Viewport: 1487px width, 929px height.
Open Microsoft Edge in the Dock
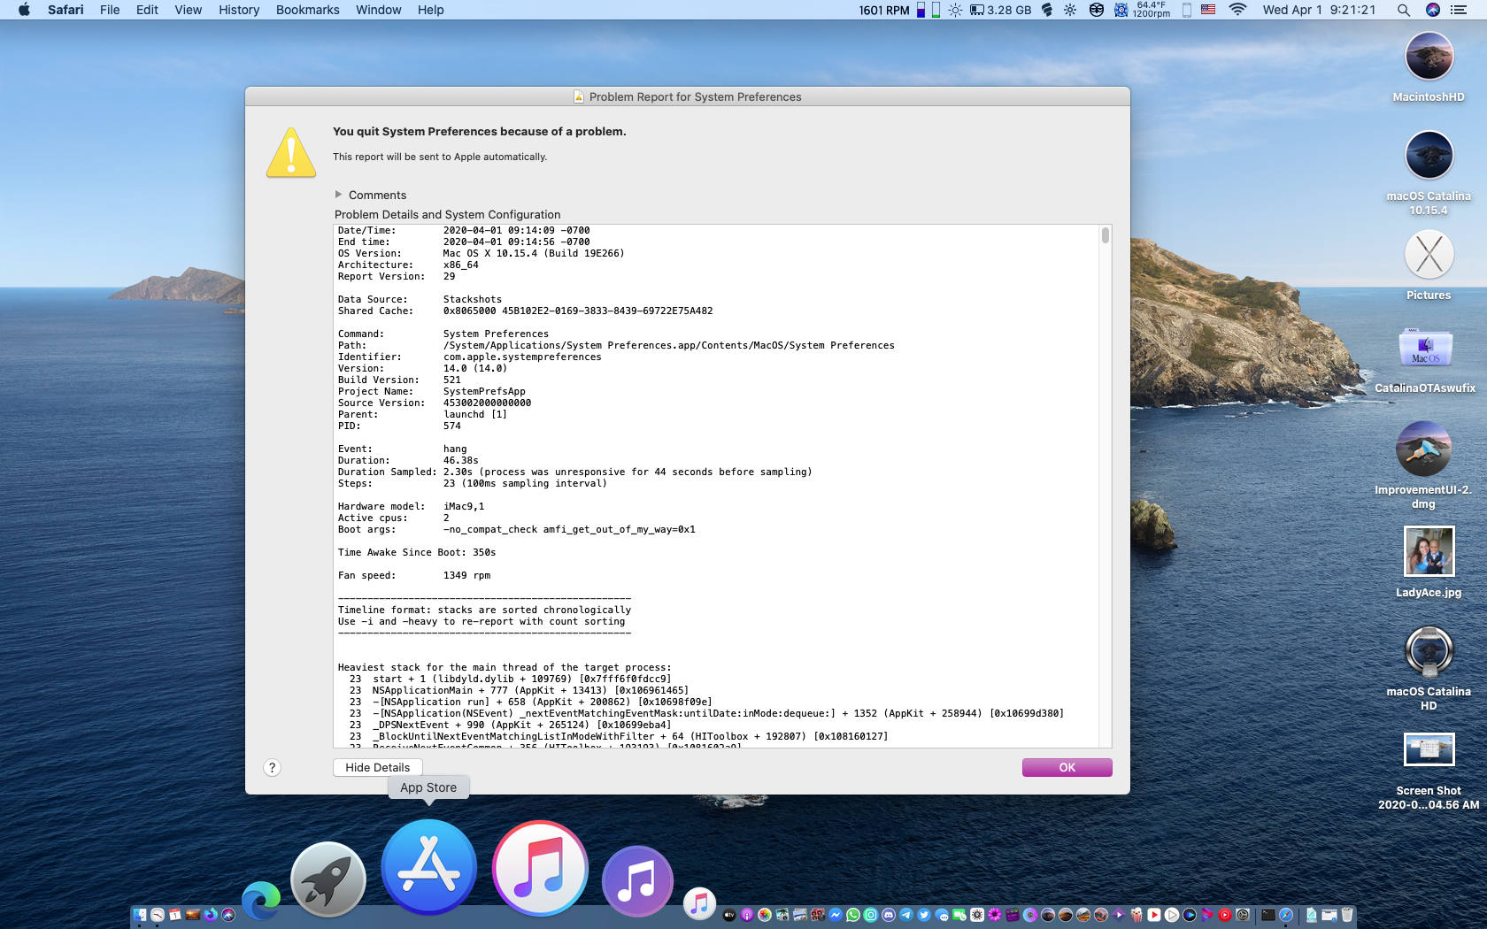click(x=261, y=901)
